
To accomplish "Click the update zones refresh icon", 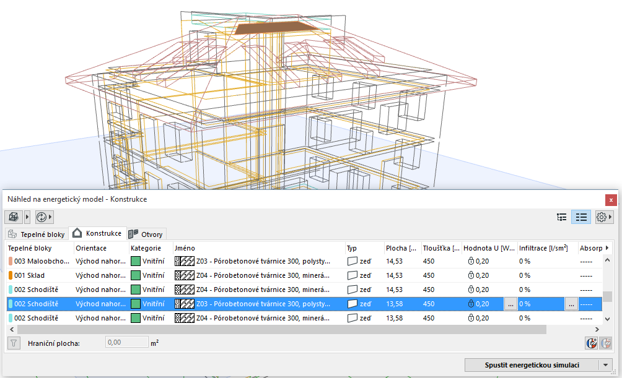I will 42,217.
